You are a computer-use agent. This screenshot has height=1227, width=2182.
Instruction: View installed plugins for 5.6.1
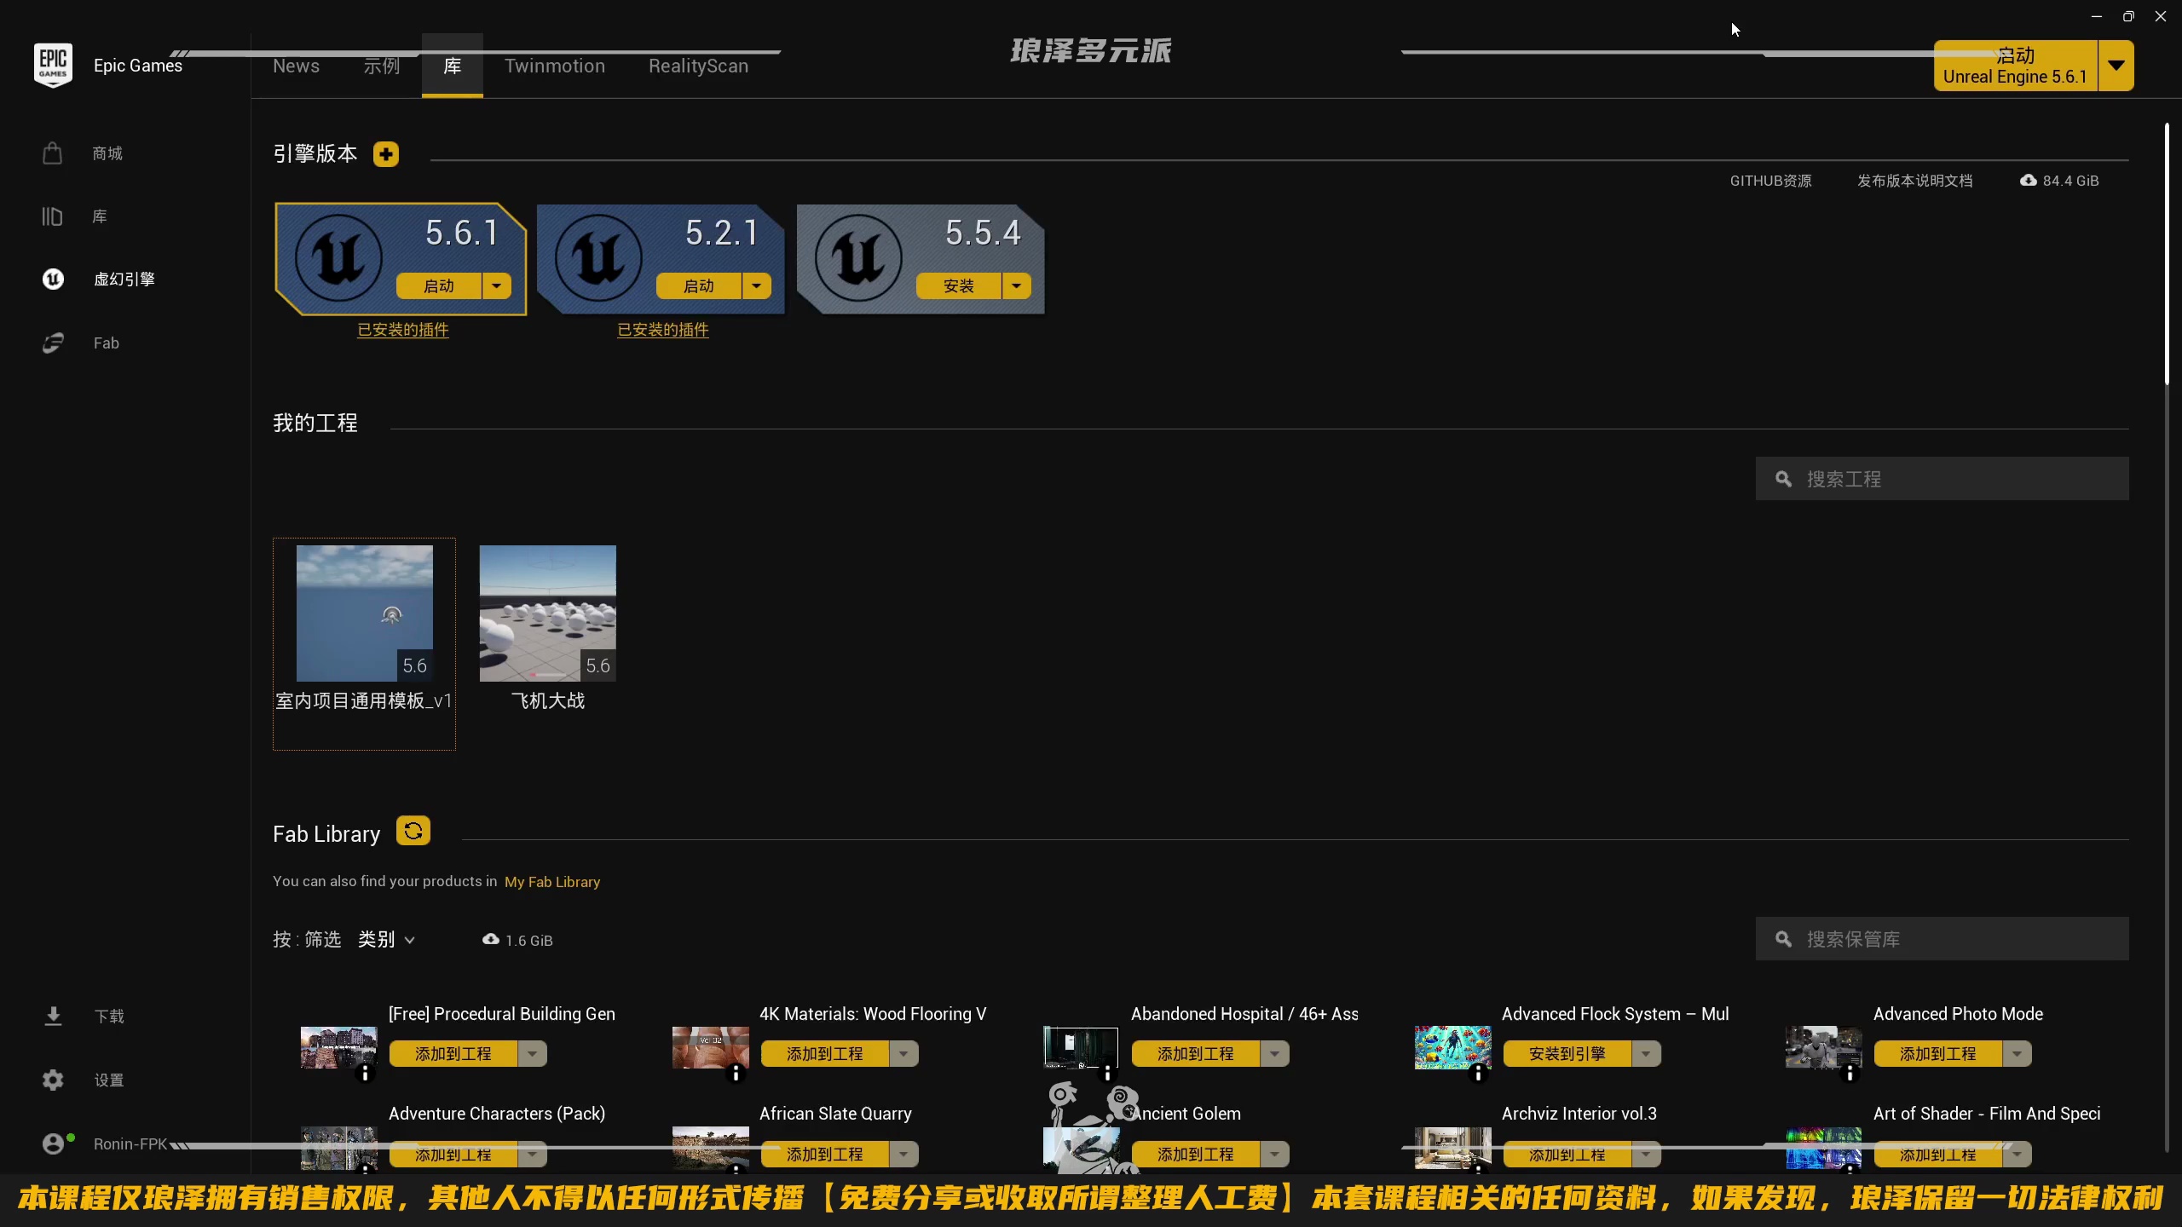point(402,330)
